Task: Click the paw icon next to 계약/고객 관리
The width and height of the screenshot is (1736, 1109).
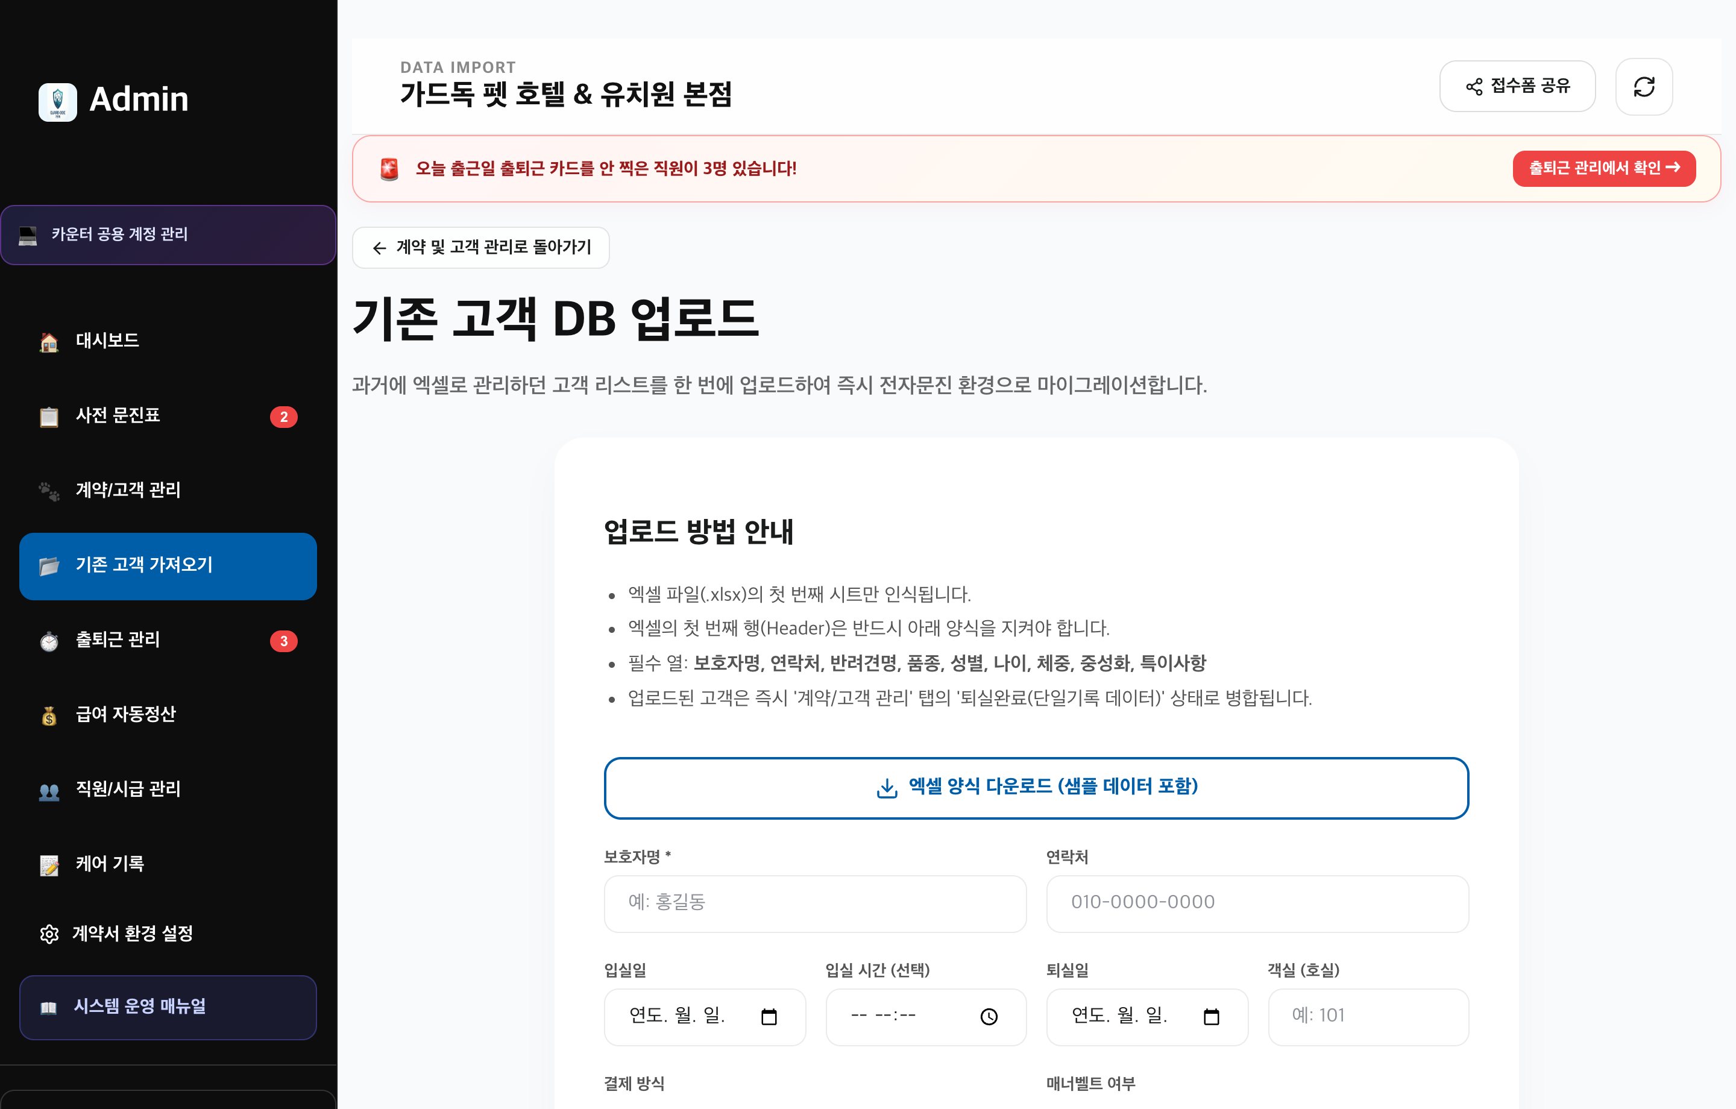Action: point(49,491)
